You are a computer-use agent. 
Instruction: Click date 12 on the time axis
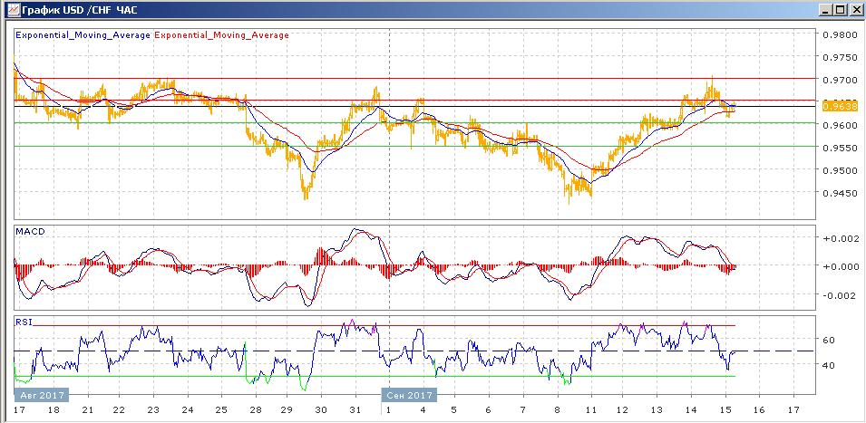[622, 410]
